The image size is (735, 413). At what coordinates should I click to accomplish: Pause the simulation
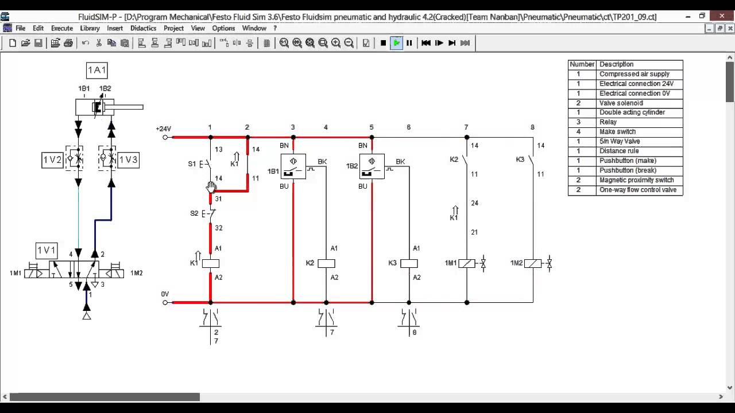[409, 42]
